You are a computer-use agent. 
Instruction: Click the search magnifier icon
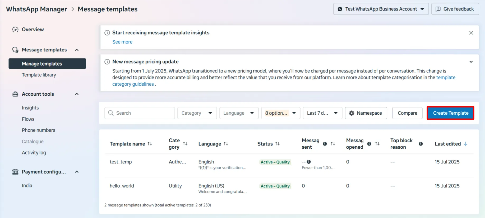click(x=111, y=113)
